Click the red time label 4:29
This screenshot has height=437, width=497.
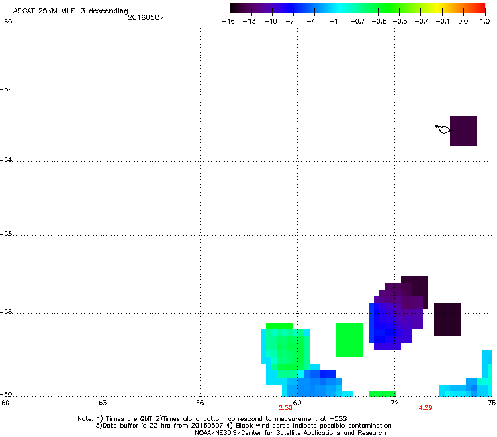[425, 408]
